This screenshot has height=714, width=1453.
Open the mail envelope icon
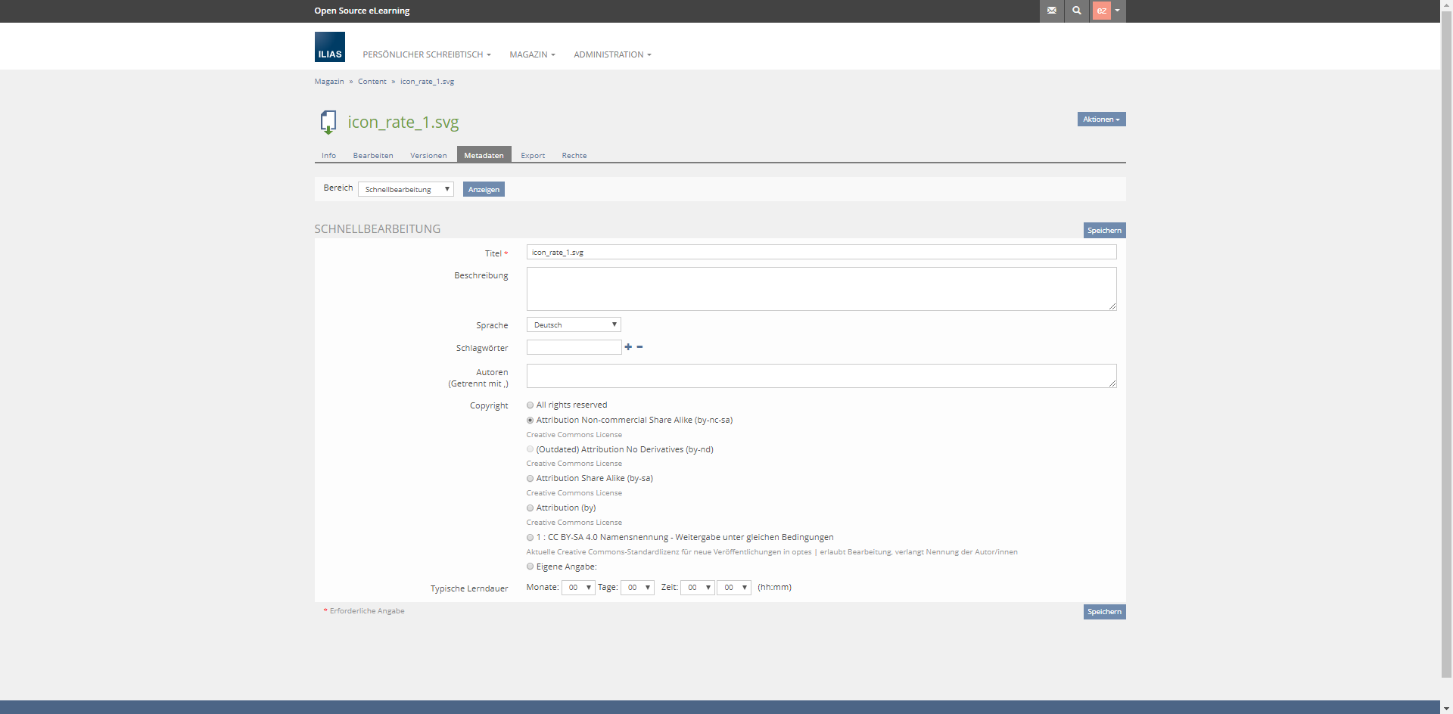pyautogui.click(x=1051, y=11)
